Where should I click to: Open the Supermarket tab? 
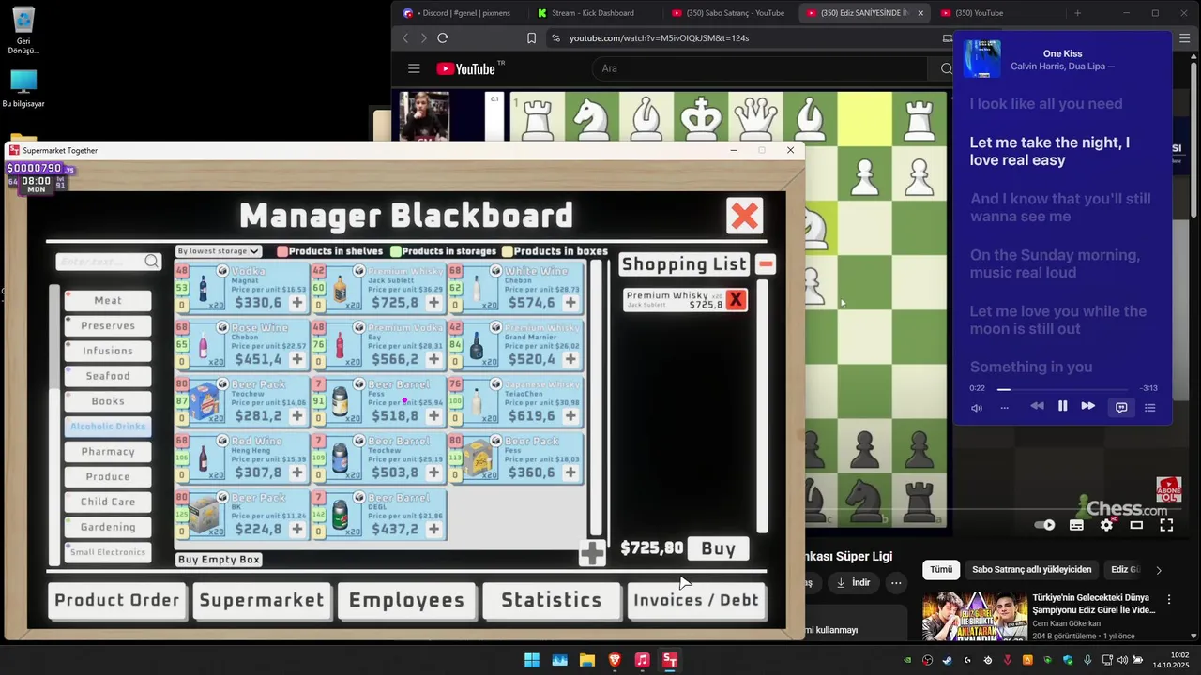(x=262, y=601)
